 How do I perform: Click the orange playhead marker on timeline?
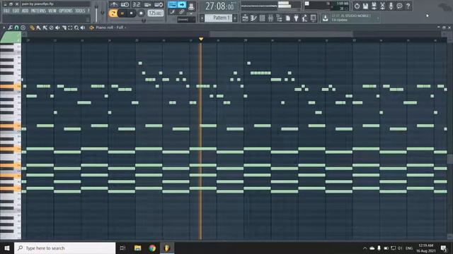(x=201, y=39)
